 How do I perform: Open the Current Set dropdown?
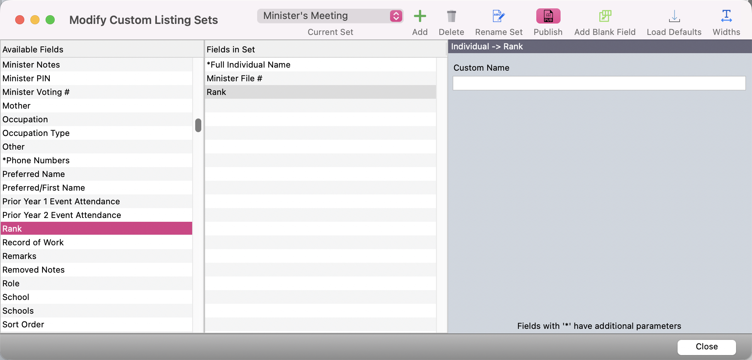pos(330,16)
